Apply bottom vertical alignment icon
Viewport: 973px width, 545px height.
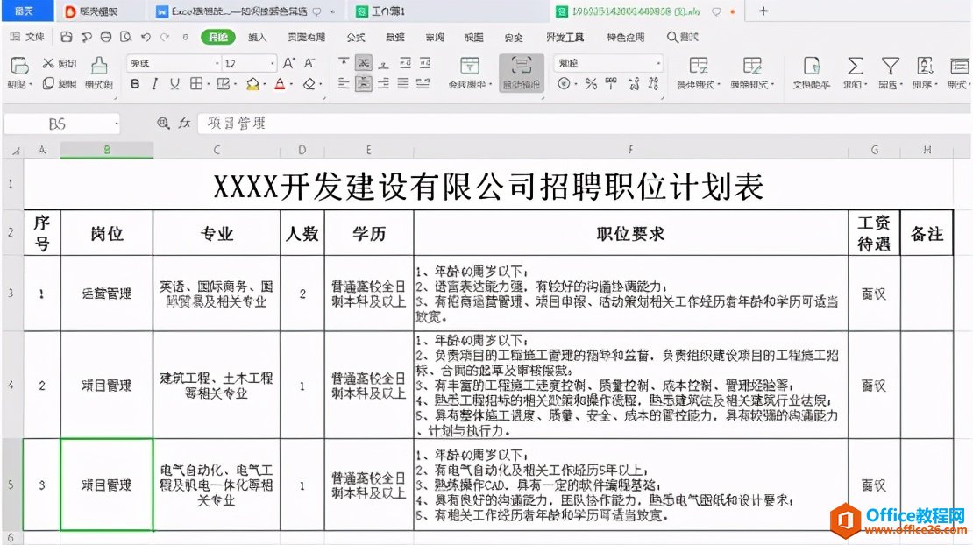coord(383,63)
